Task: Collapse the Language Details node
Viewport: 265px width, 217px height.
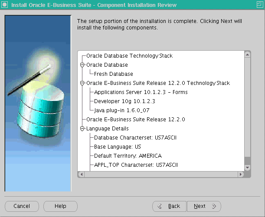Action: coord(82,129)
